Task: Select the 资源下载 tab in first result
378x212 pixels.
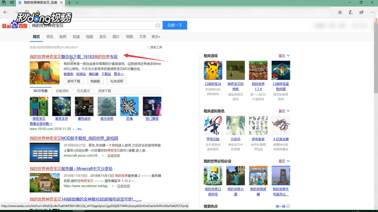Action: [x=105, y=91]
